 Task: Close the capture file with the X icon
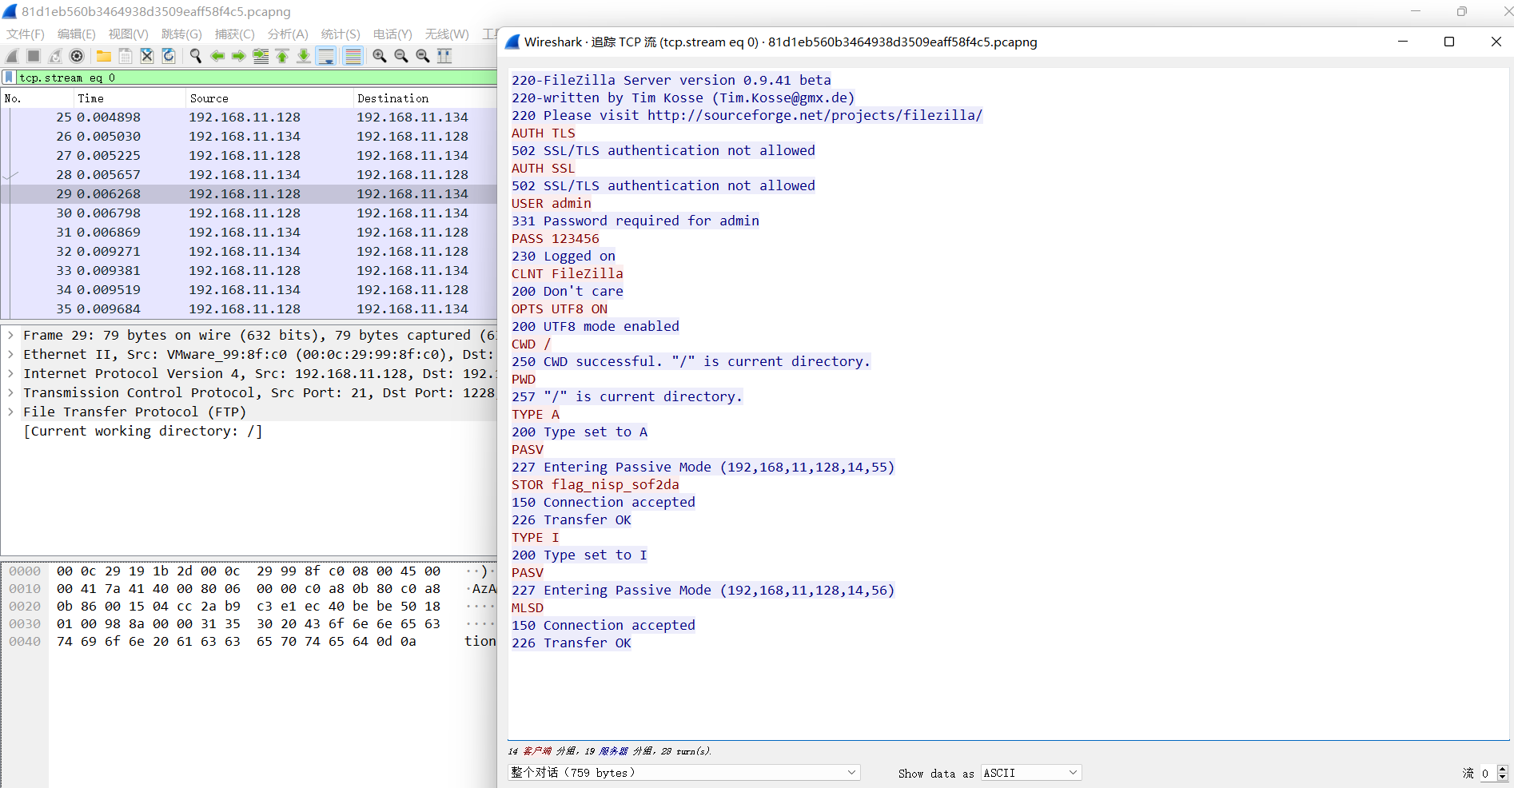(x=147, y=56)
